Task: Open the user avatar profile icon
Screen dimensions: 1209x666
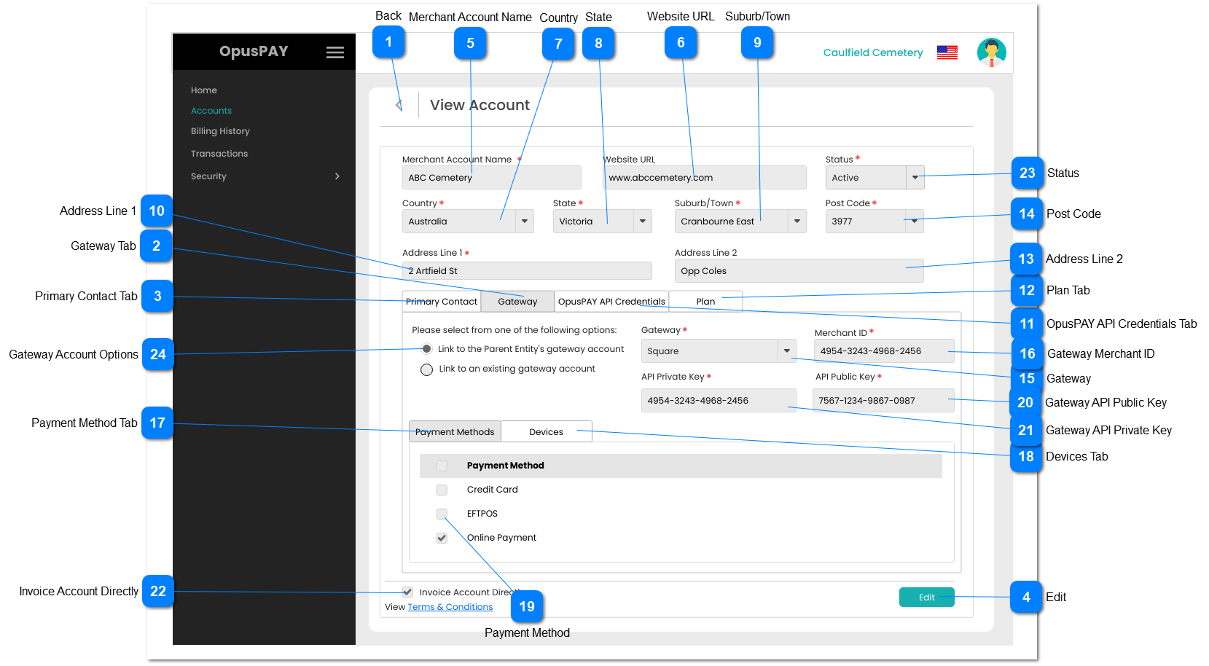Action: coord(991,52)
